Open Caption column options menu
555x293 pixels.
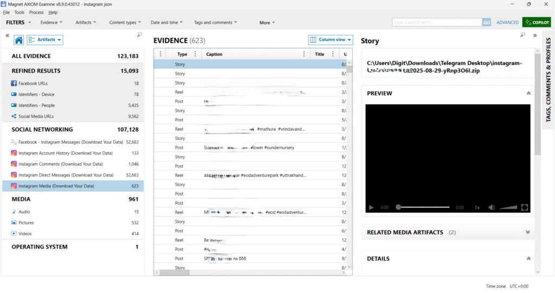(304, 54)
